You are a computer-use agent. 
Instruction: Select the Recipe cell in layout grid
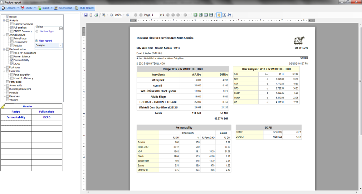click(16, 112)
